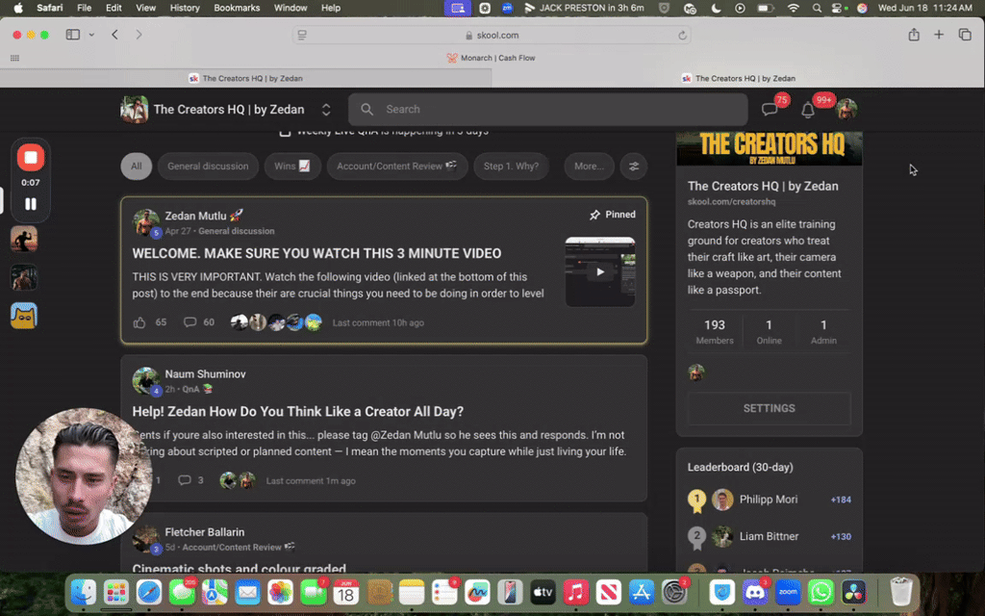Toggle the Weekly Live QnA checkbox
The width and height of the screenshot is (985, 616).
(285, 132)
